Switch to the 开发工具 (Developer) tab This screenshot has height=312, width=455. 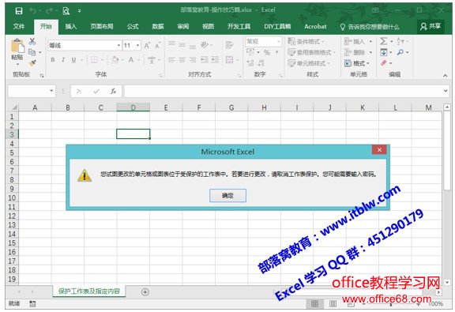coord(239,26)
